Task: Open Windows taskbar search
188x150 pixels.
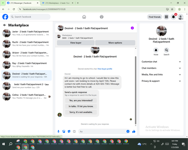Action: coord(11,144)
